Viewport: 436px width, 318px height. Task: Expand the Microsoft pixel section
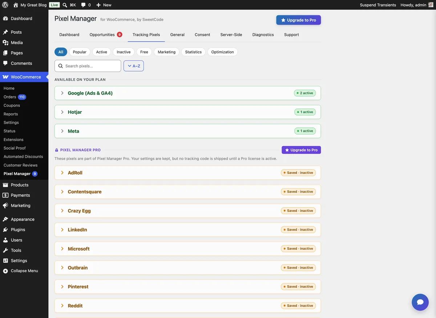(187, 249)
